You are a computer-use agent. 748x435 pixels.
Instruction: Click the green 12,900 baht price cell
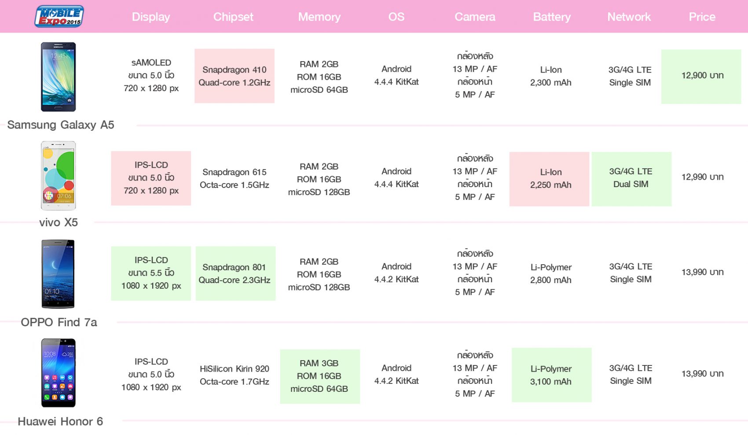pyautogui.click(x=701, y=77)
